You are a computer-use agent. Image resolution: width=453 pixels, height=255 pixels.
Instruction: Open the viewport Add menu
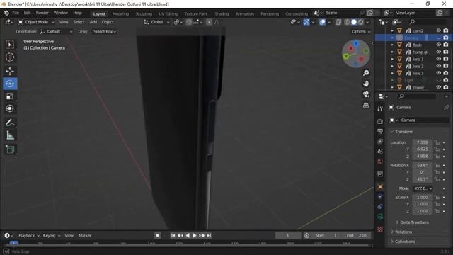(93, 22)
